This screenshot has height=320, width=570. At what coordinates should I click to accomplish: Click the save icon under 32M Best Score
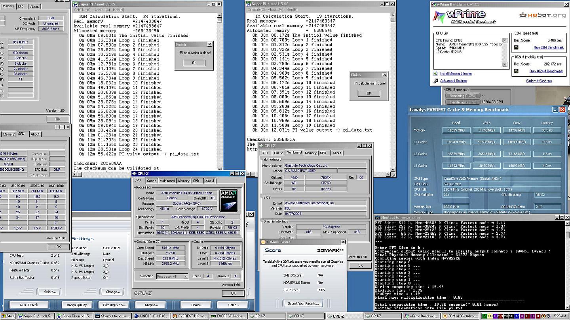(x=516, y=47)
